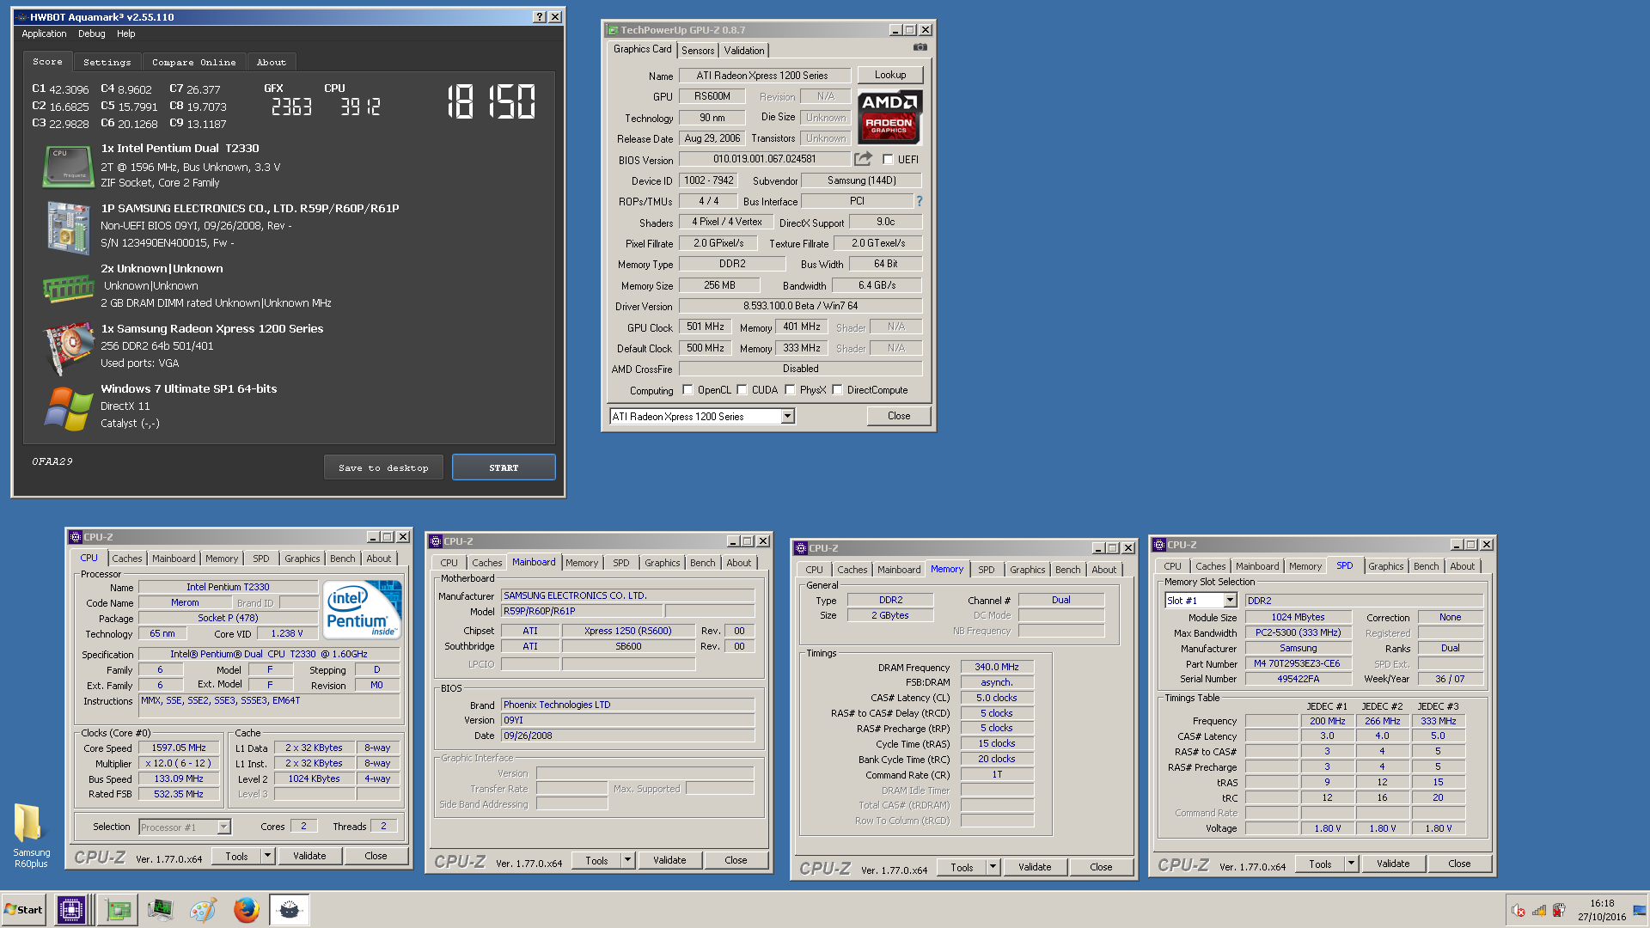Open Bench tab in SPD CPU-Z window
This screenshot has width=1650, height=928.
click(1426, 566)
